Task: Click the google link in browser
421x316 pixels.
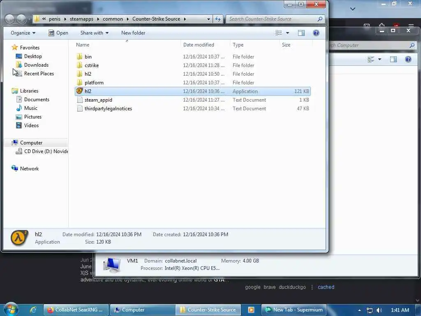Action: tap(253, 287)
